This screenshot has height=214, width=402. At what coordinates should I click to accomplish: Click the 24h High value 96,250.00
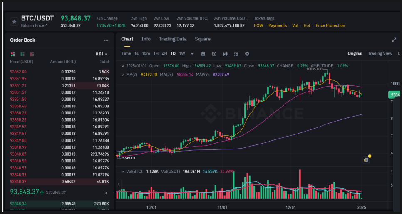coord(139,25)
